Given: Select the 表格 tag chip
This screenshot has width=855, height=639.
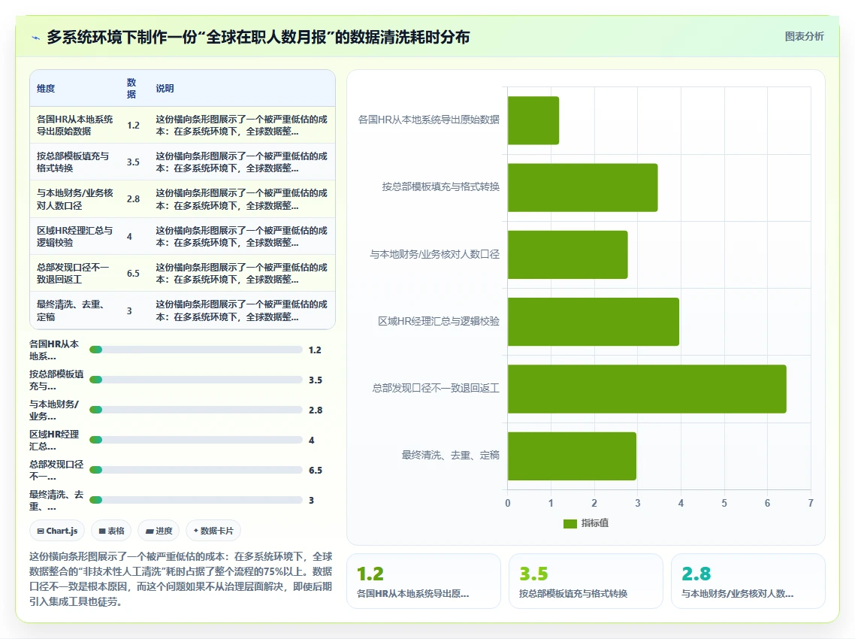Looking at the screenshot, I should [111, 531].
